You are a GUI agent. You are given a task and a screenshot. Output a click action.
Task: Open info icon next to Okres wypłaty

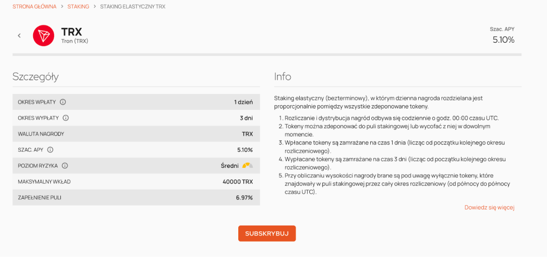coord(66,118)
